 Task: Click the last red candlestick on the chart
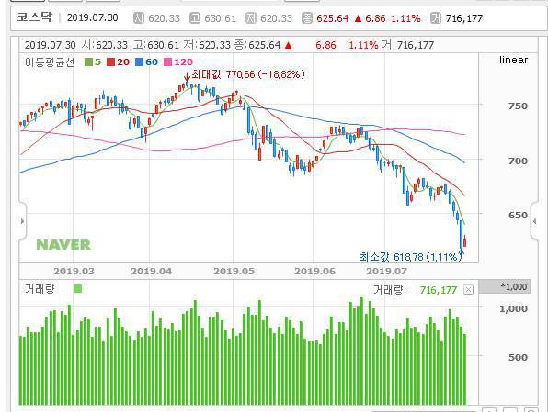[465, 241]
